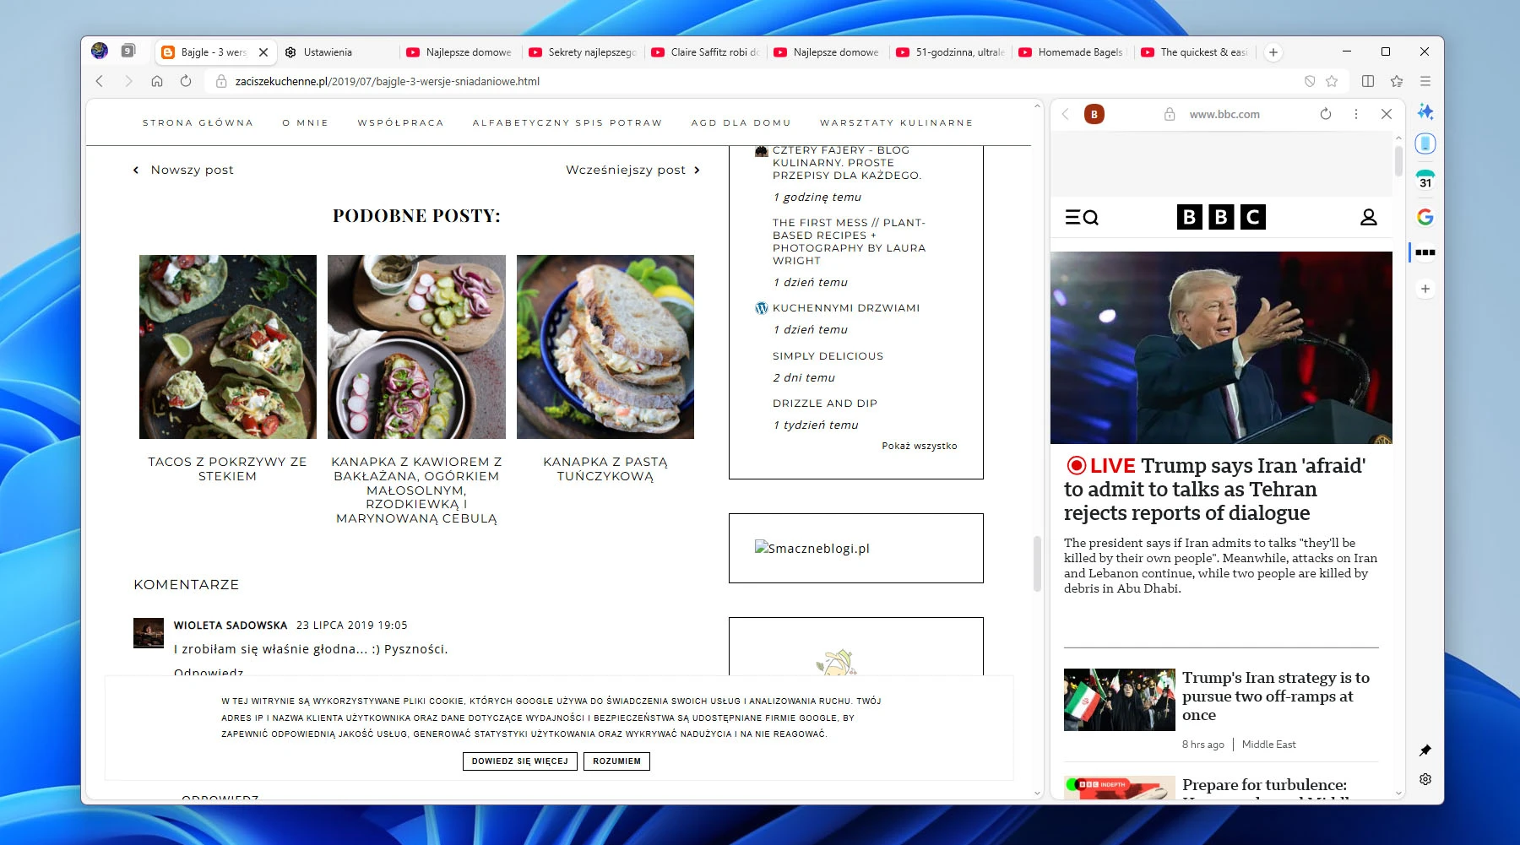Go to the browser home page
Screen dimensions: 1520x845
coord(157,81)
